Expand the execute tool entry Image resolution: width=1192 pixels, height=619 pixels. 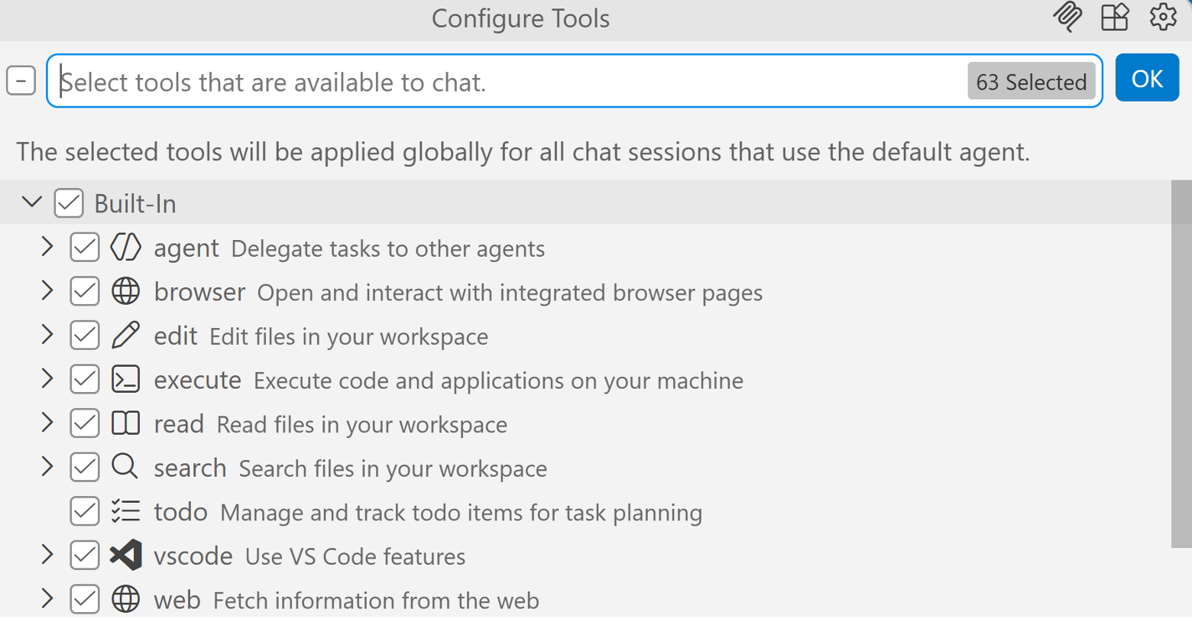pos(47,379)
